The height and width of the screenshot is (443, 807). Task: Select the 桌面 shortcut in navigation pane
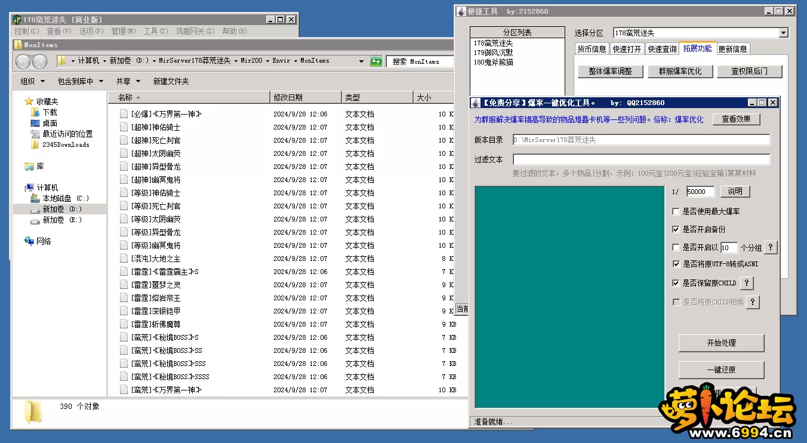[50, 123]
